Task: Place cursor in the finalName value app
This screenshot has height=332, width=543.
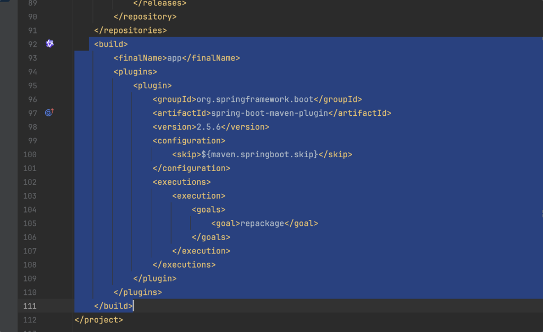Action: pos(174,58)
